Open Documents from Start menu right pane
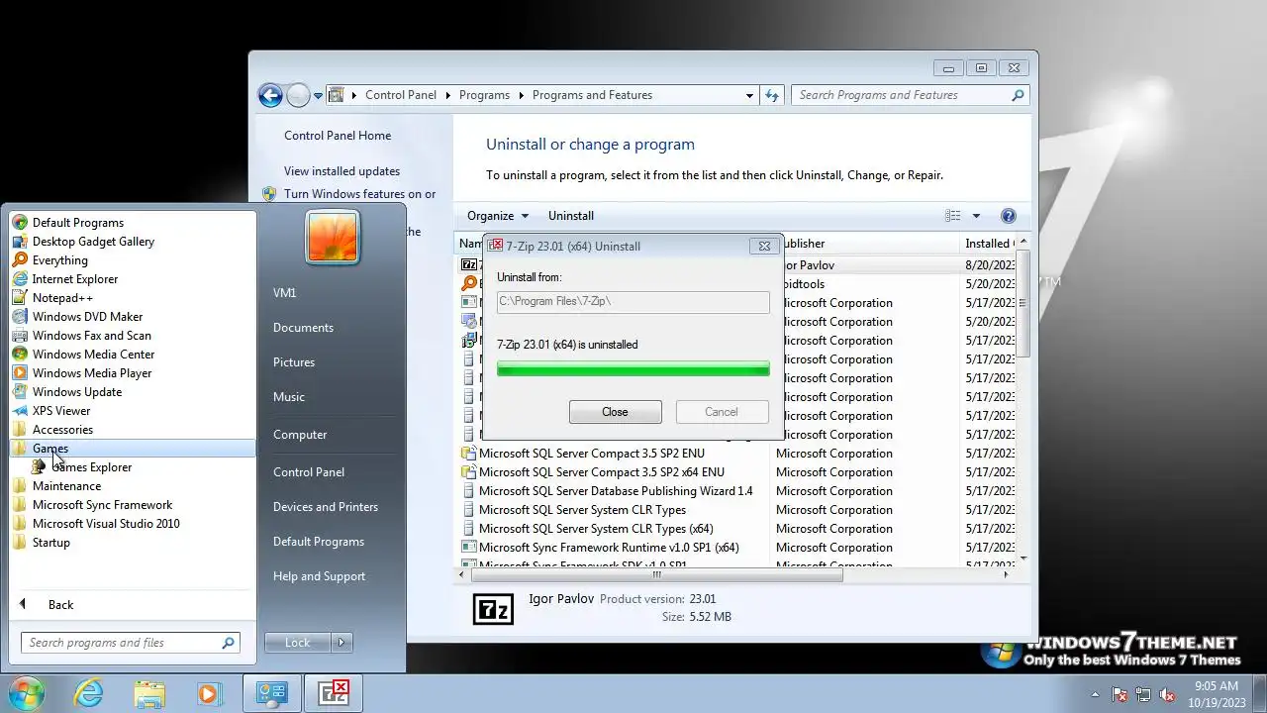 click(303, 328)
